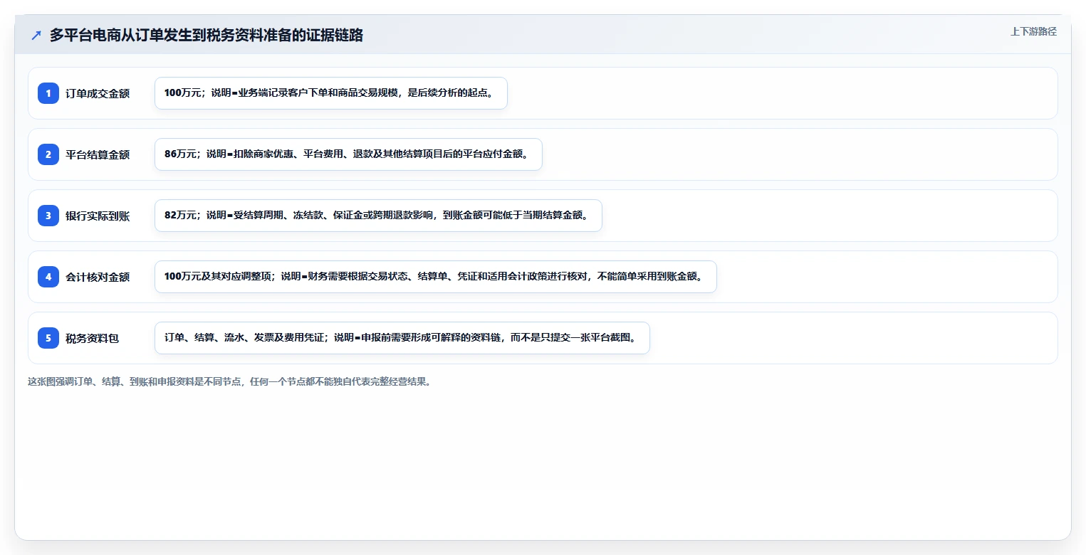Click the description box starting 86万元

click(348, 154)
